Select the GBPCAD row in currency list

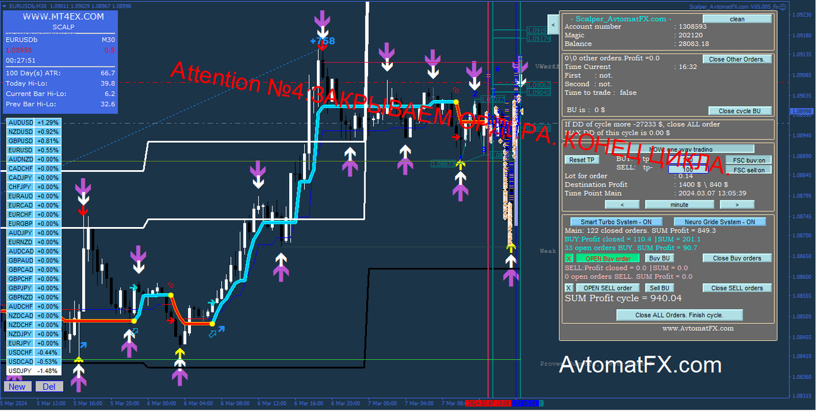34,269
